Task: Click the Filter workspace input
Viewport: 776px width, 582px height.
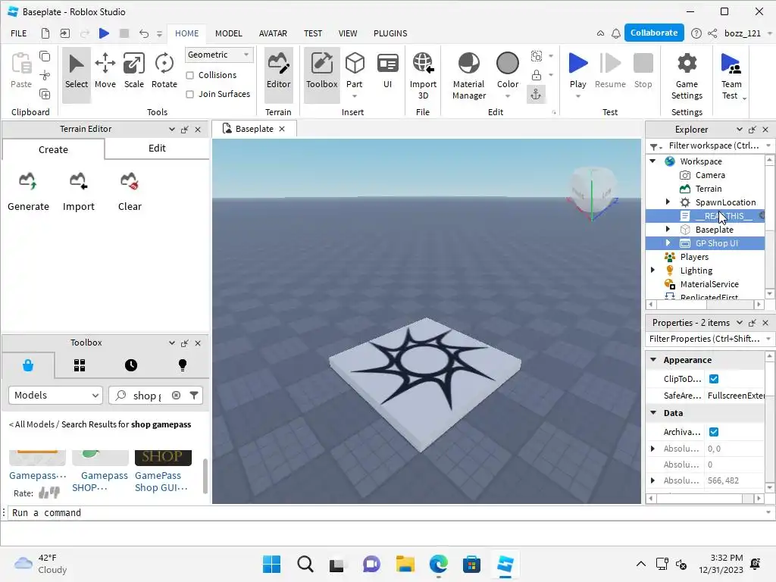Action: (714, 145)
